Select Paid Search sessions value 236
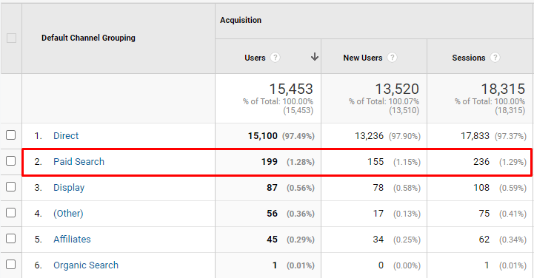 (x=481, y=161)
